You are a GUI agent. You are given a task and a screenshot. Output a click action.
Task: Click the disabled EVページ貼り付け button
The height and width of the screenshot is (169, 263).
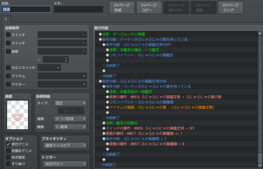(176, 8)
